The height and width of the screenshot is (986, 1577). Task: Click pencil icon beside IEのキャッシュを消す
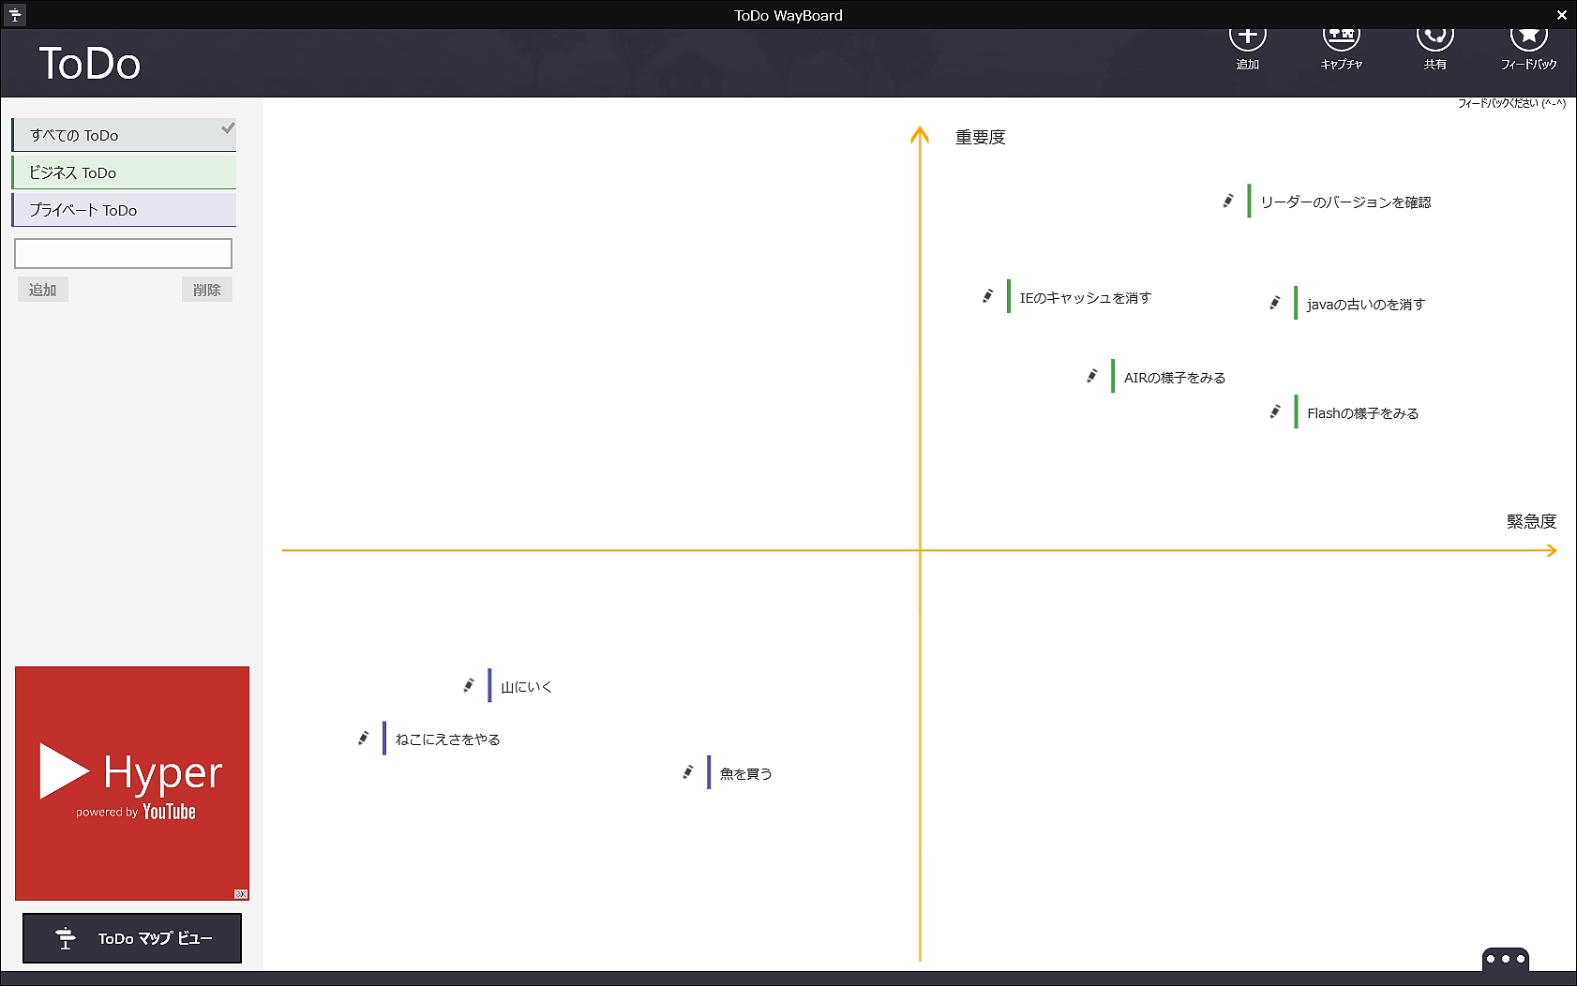(988, 296)
